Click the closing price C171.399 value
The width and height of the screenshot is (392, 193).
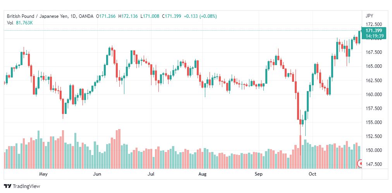(x=171, y=16)
